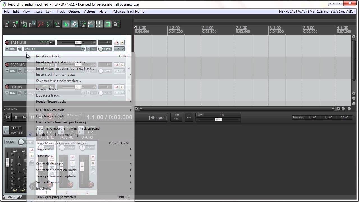Click the 4/4 time signature button
Image resolution: width=359 pixels, height=202 pixels.
click(189, 117)
